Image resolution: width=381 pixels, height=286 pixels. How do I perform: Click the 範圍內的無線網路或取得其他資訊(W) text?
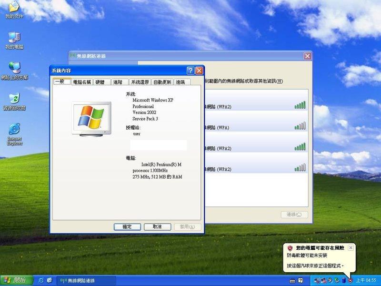tap(244, 81)
